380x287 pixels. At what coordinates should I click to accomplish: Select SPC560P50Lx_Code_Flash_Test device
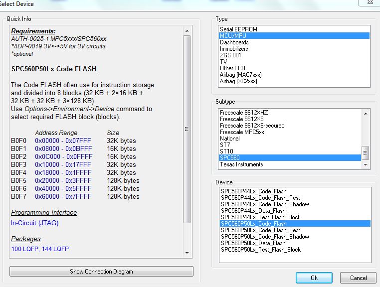295,230
